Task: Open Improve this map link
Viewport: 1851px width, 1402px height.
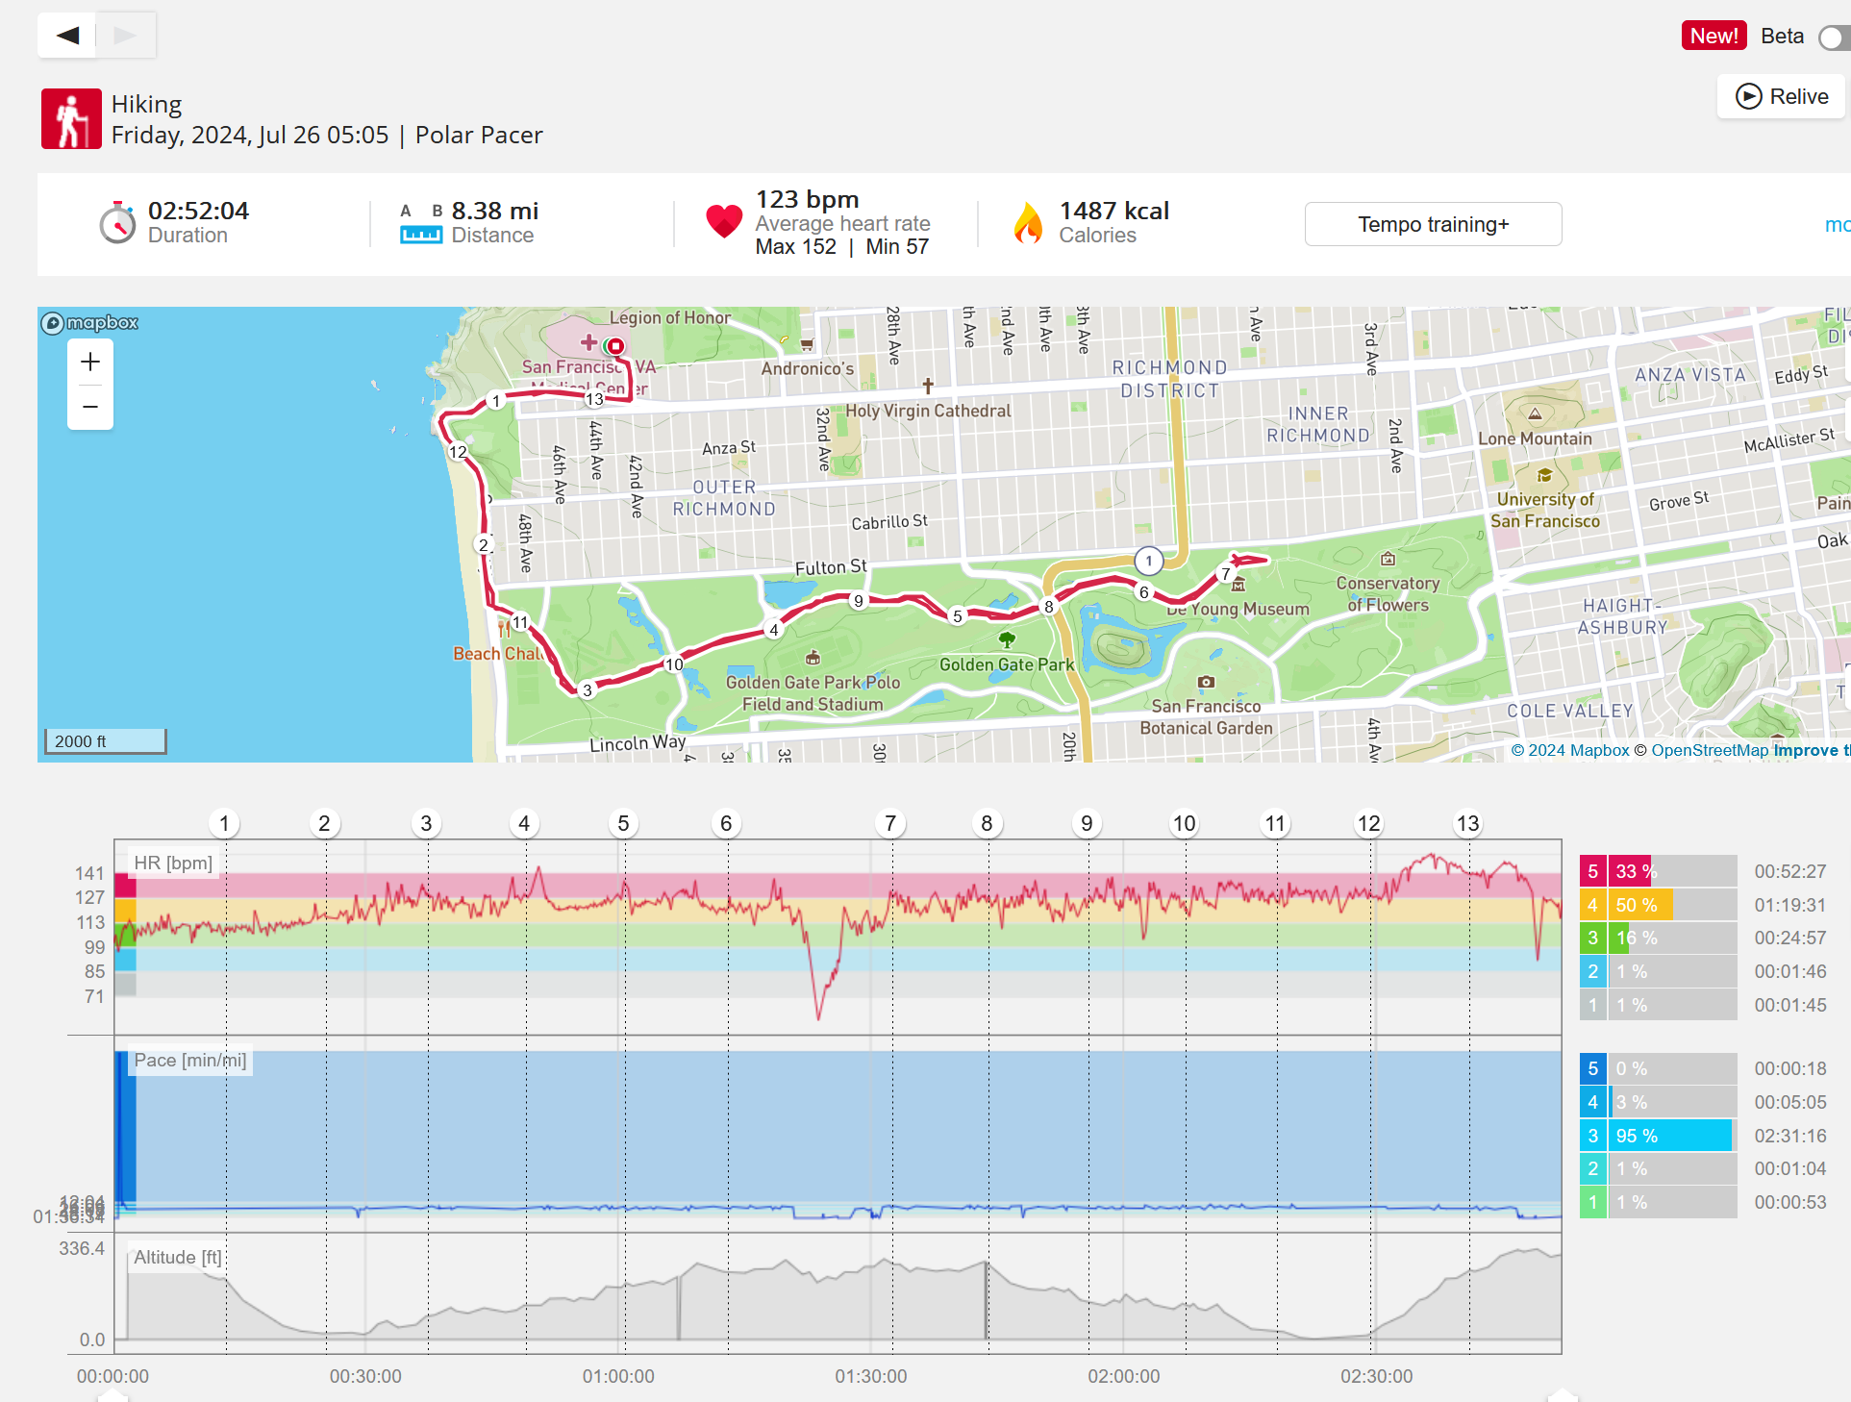Action: [1810, 750]
